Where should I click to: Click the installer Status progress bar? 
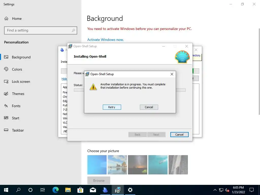[x=129, y=90]
